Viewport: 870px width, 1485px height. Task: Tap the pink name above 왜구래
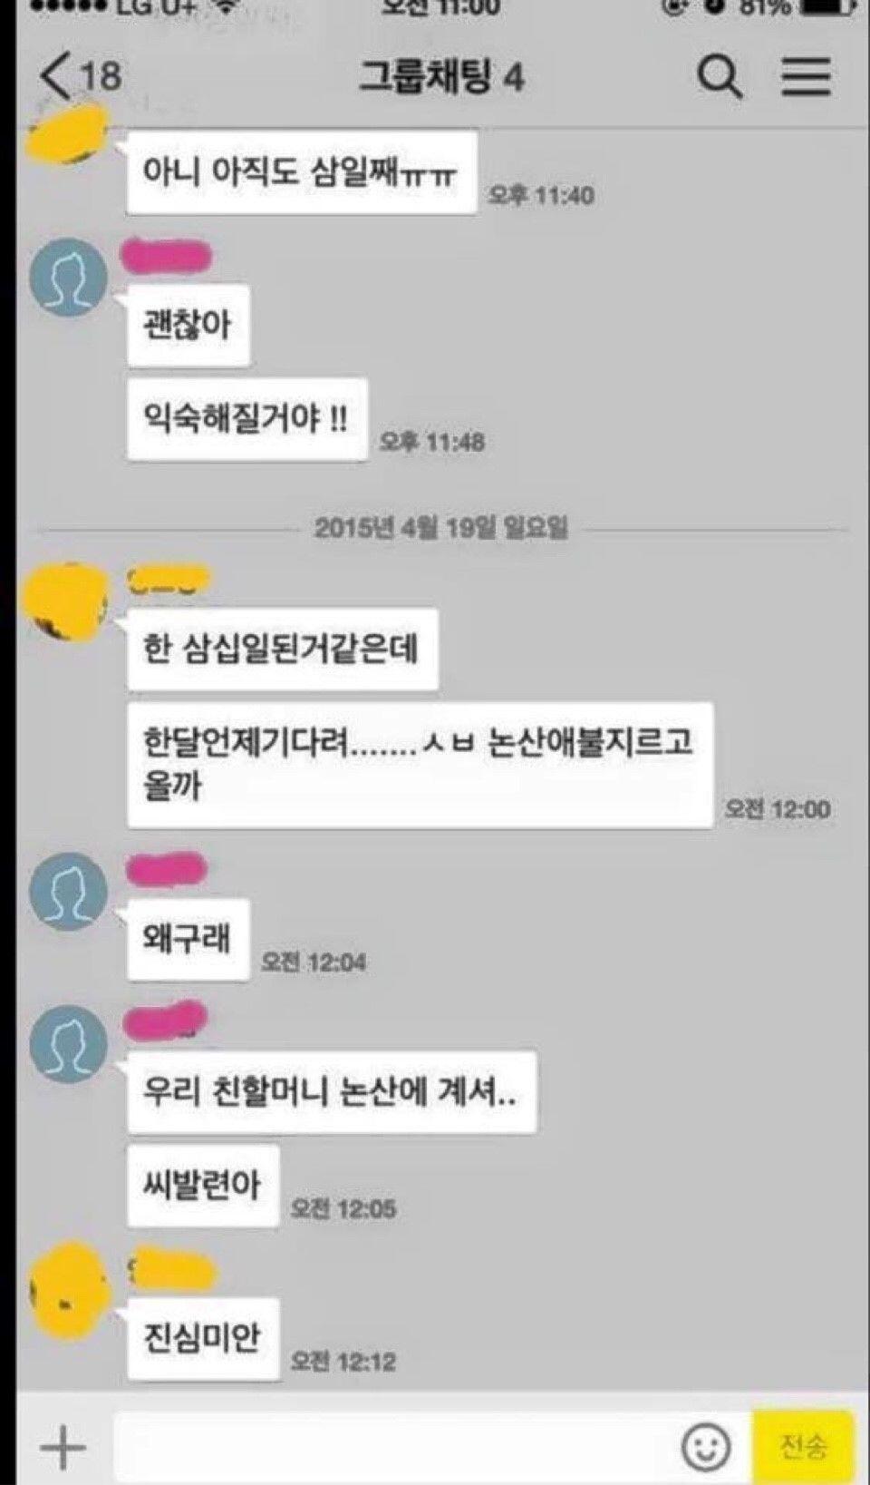[x=165, y=870]
